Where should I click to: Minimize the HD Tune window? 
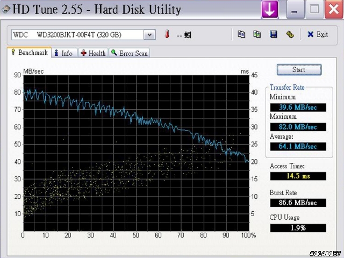pos(295,10)
